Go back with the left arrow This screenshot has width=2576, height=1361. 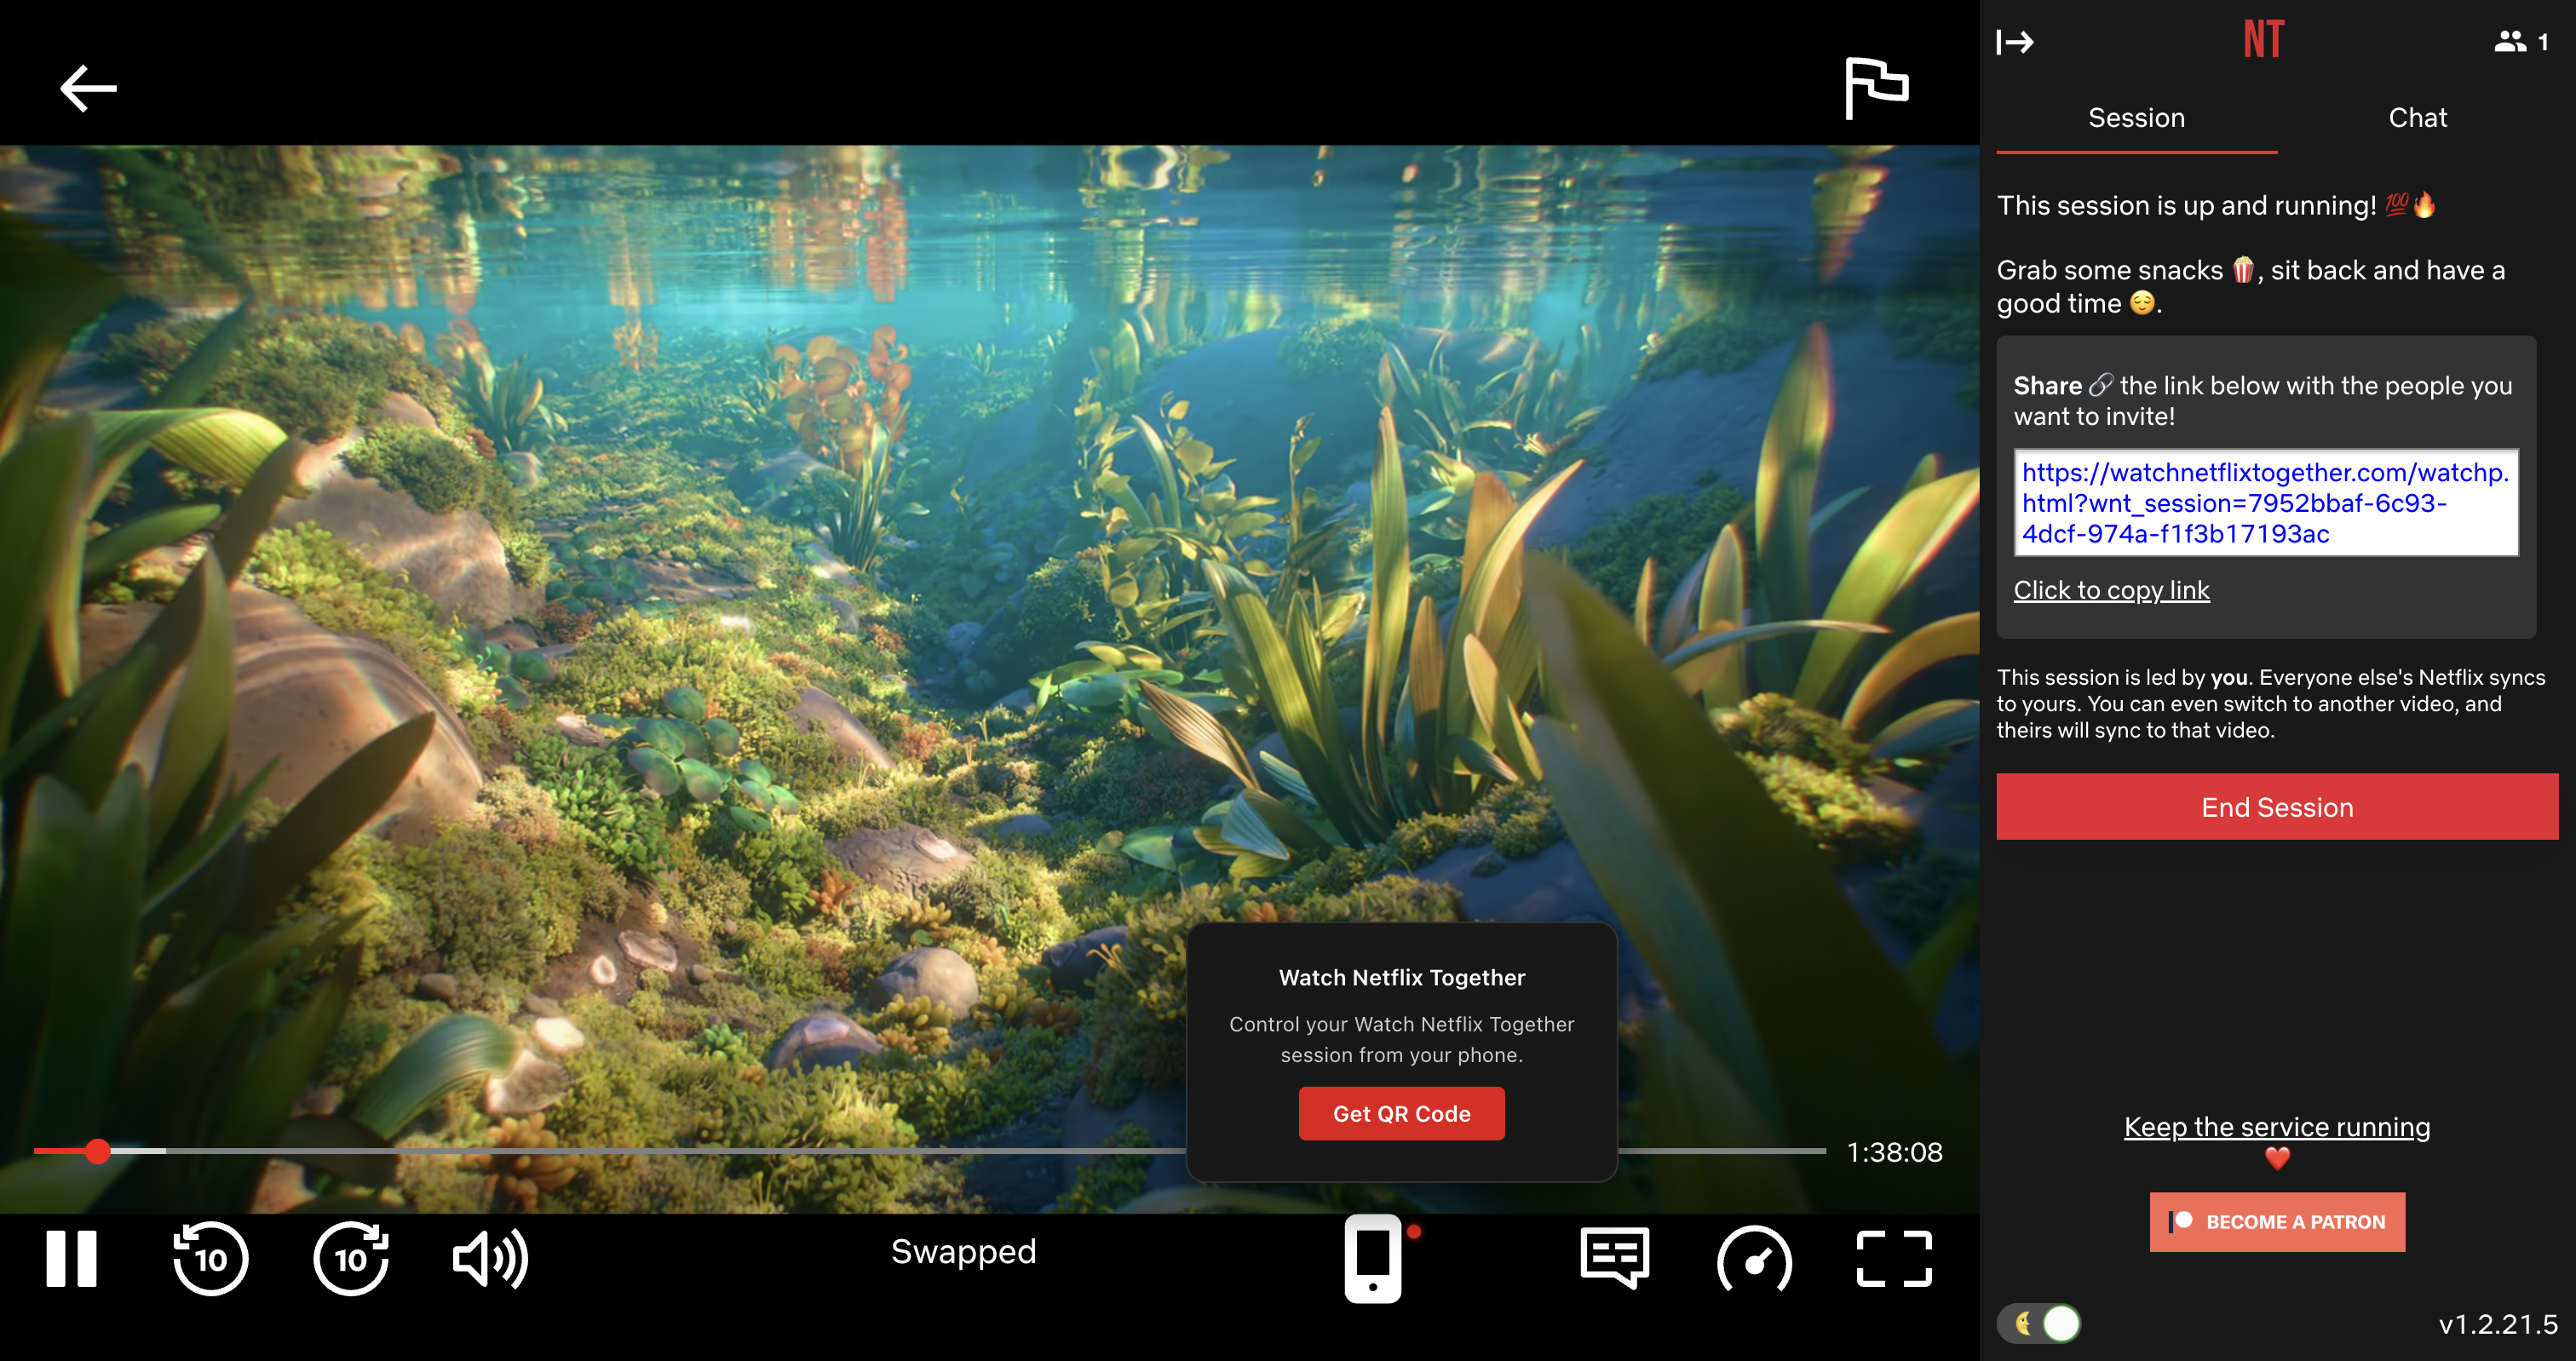[x=88, y=88]
